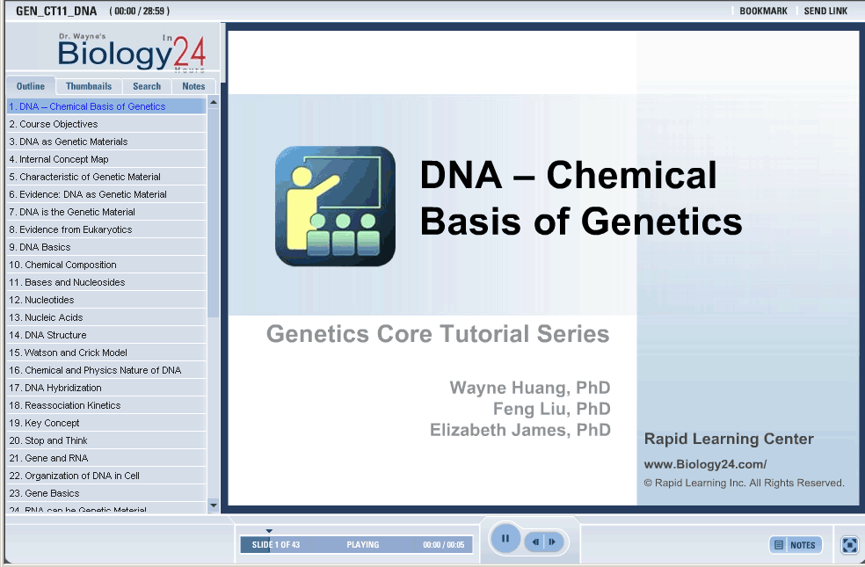Advance to the next slide

[x=552, y=542]
